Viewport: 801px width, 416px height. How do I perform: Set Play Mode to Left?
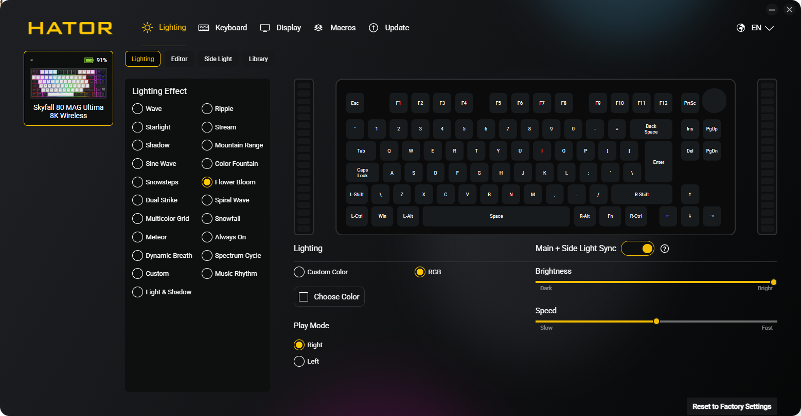[307, 362]
